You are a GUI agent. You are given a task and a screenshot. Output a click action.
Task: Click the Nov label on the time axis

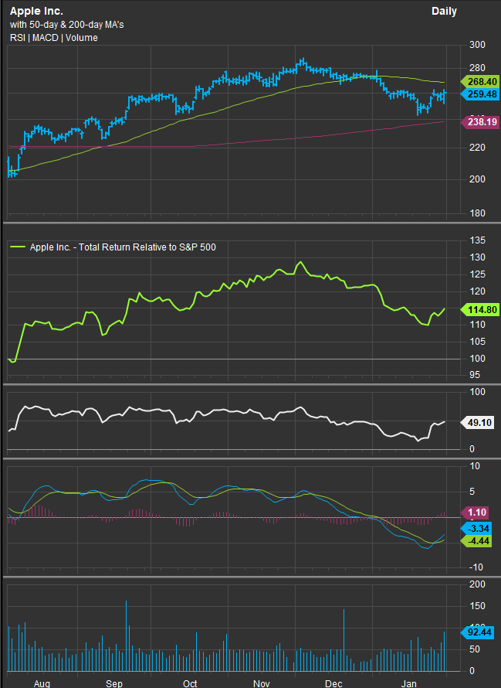click(262, 683)
